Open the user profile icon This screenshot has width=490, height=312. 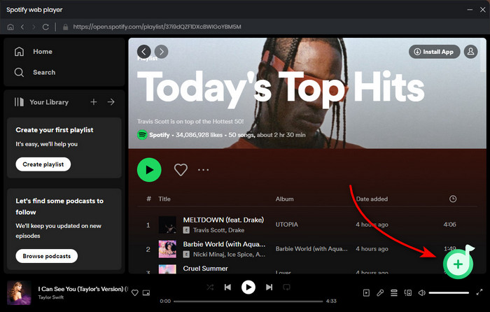pos(470,52)
